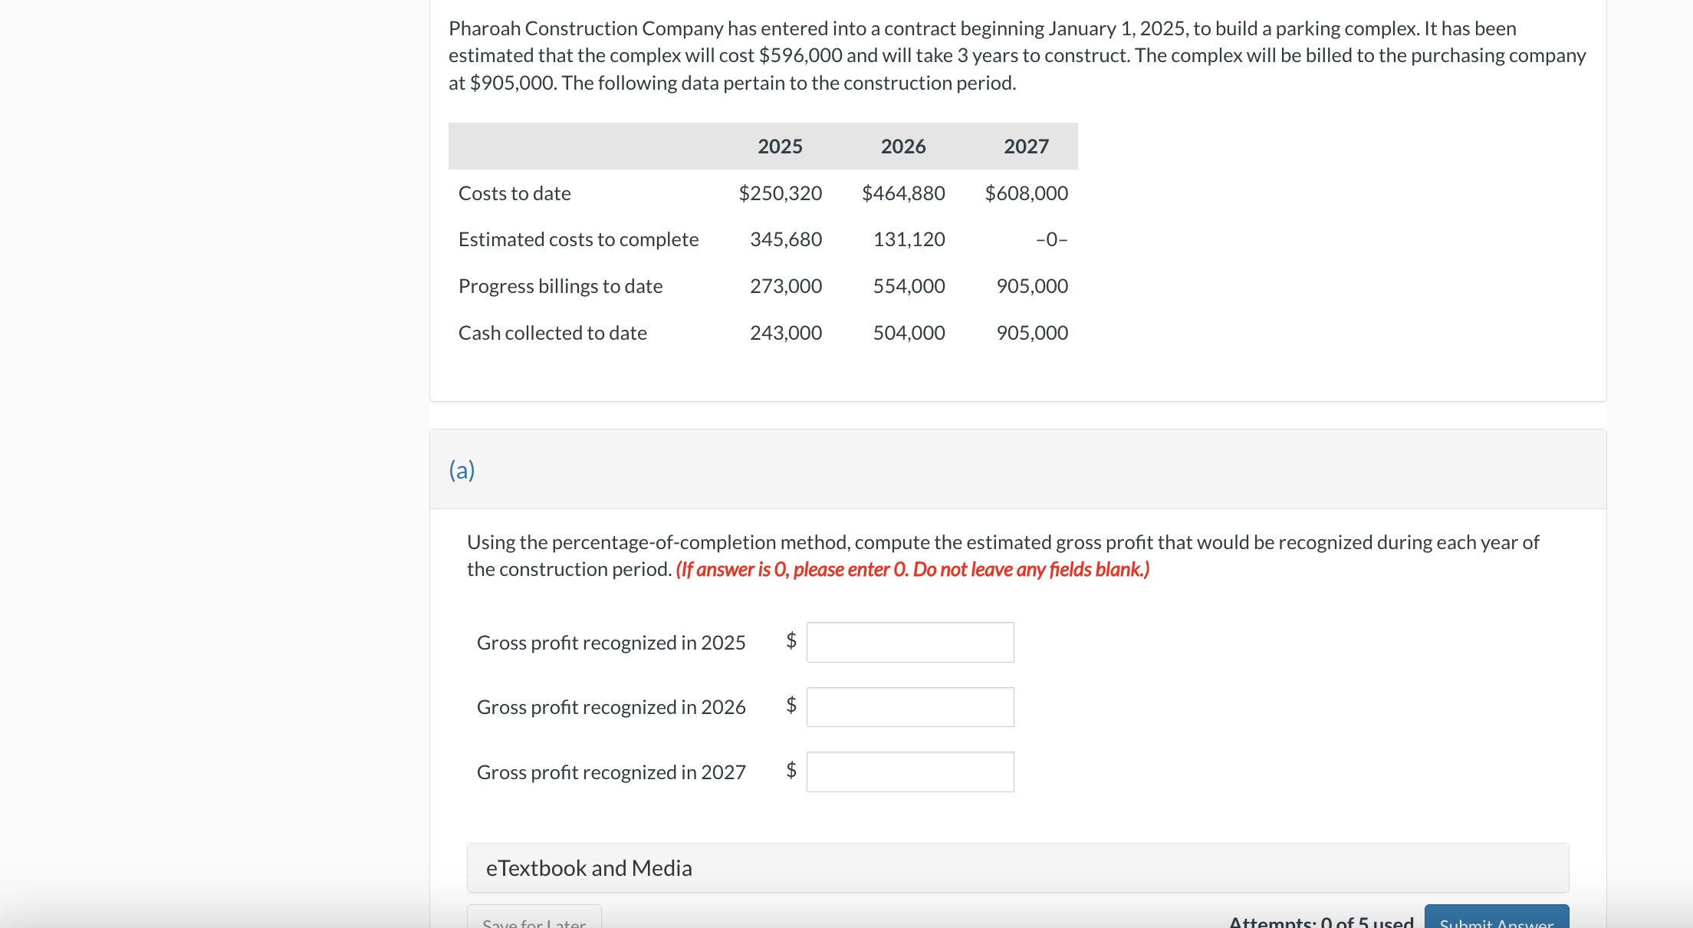Viewport: 1693px width, 928px height.
Task: Click the Gross profit recognized in 2025 field
Action: (909, 642)
